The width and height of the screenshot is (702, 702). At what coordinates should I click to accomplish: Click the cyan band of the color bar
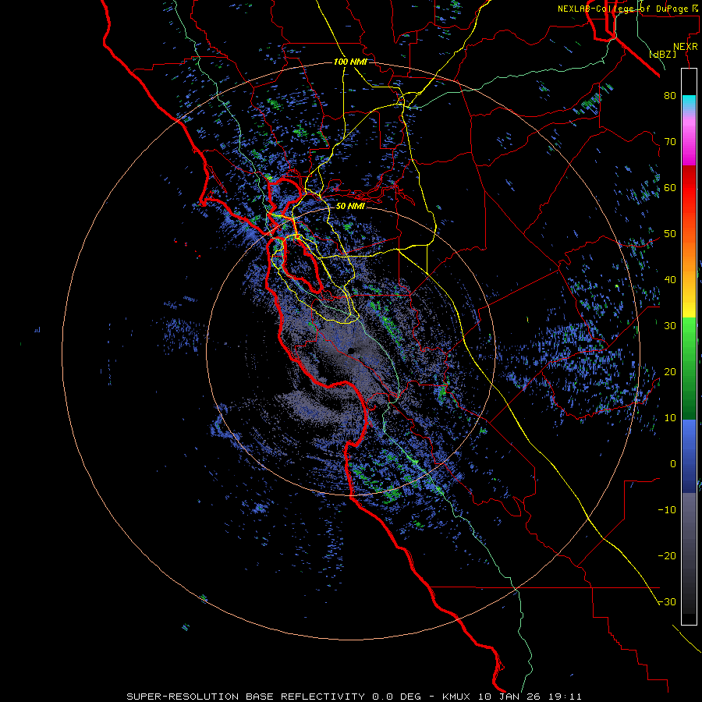tap(689, 104)
